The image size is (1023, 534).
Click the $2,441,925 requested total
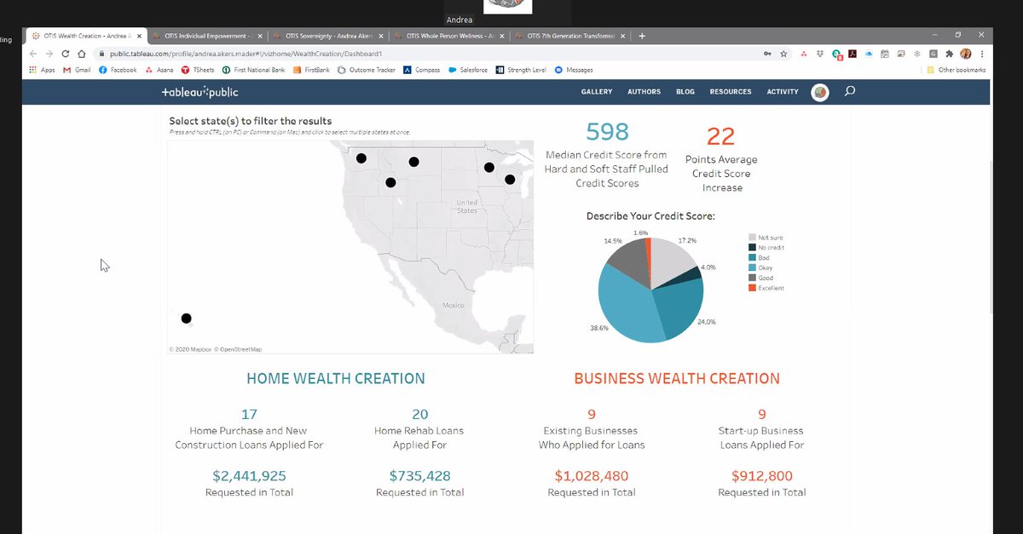pyautogui.click(x=249, y=476)
